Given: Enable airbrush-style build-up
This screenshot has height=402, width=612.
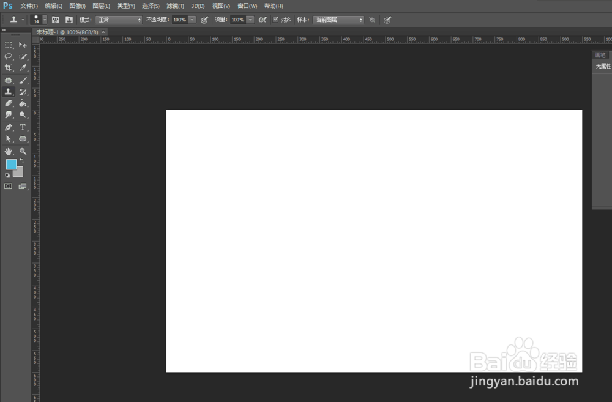Looking at the screenshot, I should tap(263, 20).
